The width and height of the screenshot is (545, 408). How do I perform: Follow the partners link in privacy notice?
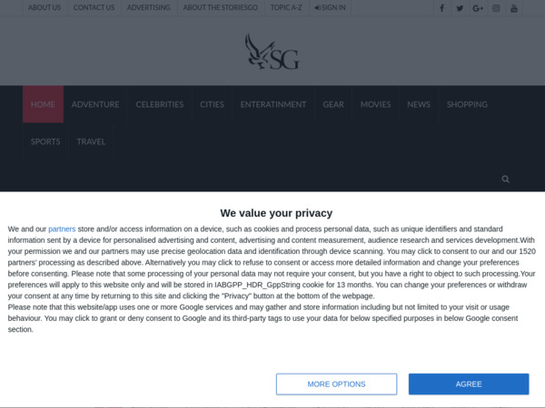click(x=62, y=229)
